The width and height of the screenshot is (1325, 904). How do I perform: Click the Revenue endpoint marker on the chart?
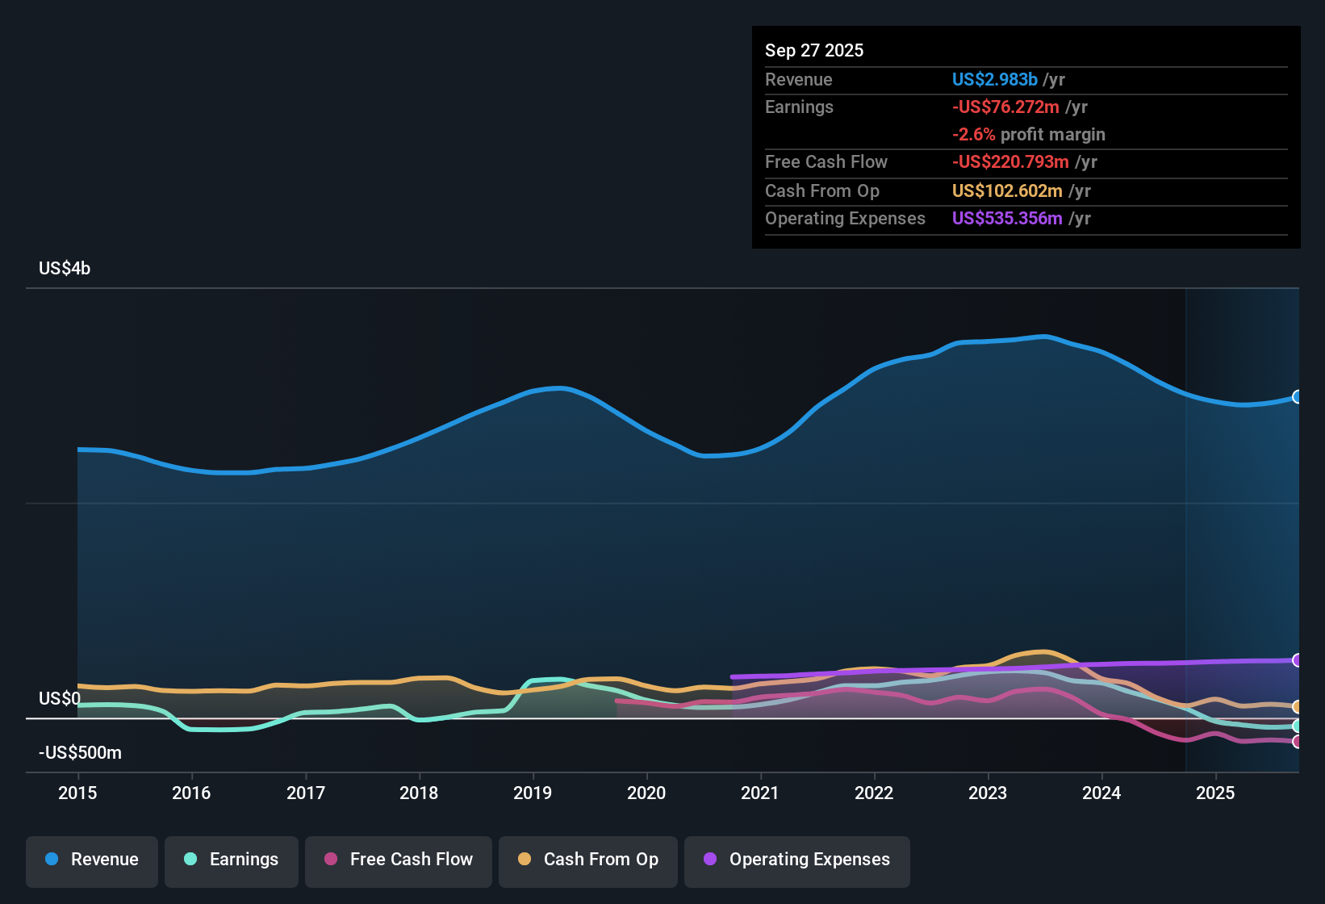(x=1297, y=396)
